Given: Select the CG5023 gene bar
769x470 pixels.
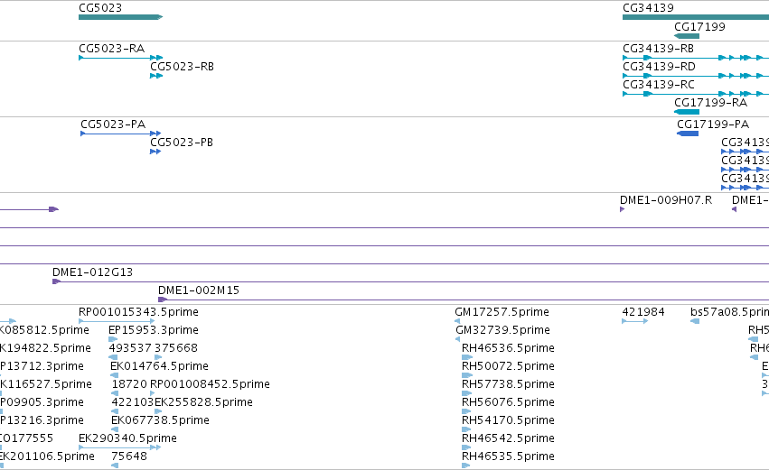Looking at the screenshot, I should (x=120, y=17).
